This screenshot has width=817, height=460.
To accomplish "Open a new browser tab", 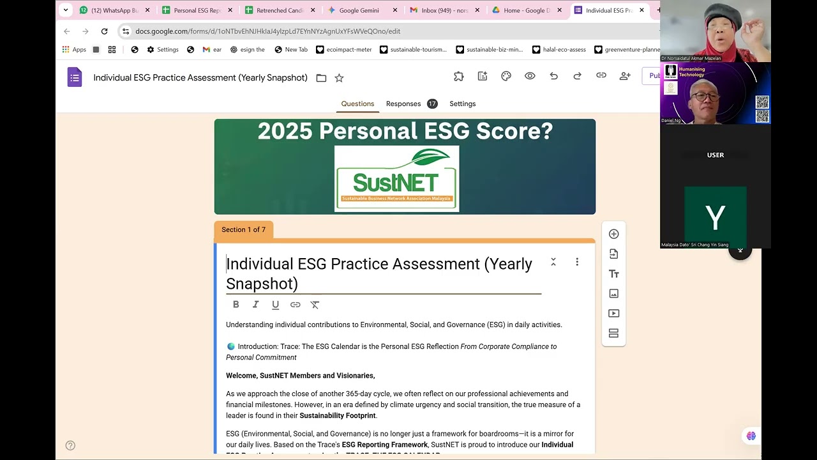I will 657,10.
